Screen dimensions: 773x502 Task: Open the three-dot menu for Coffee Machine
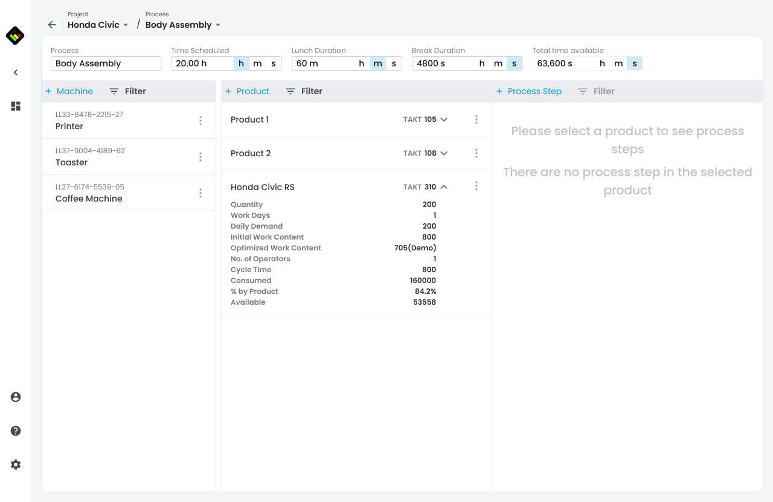click(x=200, y=193)
